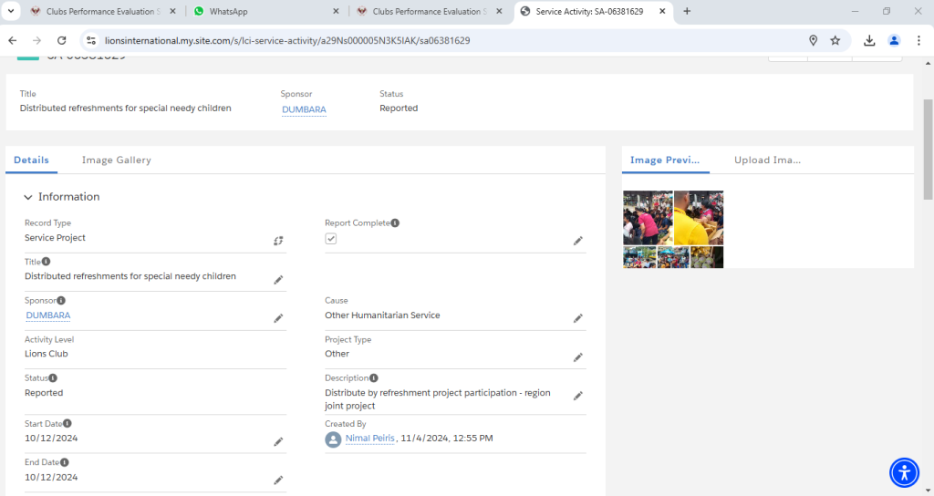Show info tooltip for Start Date
The height and width of the screenshot is (496, 934).
tap(67, 423)
